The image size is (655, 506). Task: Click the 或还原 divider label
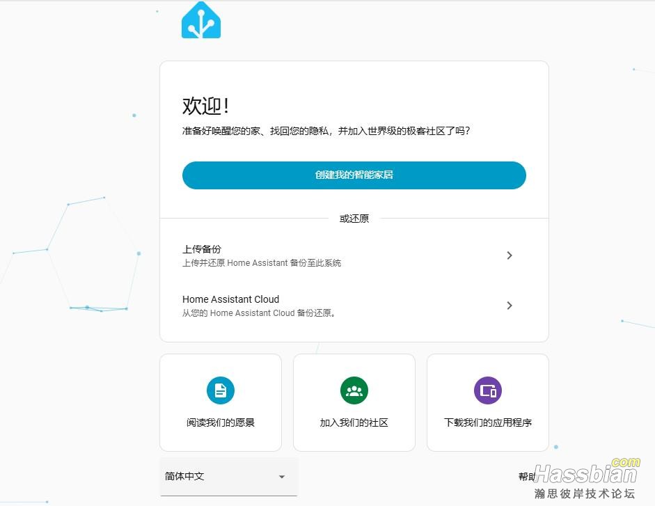pos(354,219)
